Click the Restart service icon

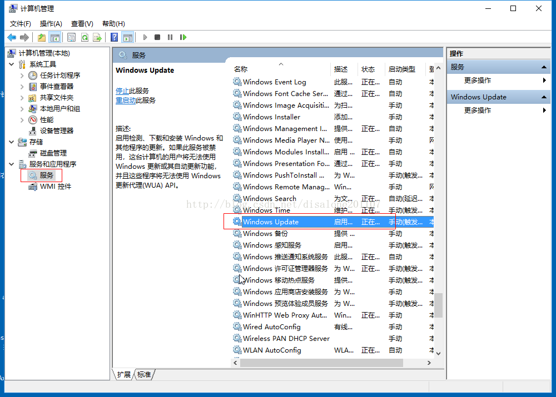point(183,37)
